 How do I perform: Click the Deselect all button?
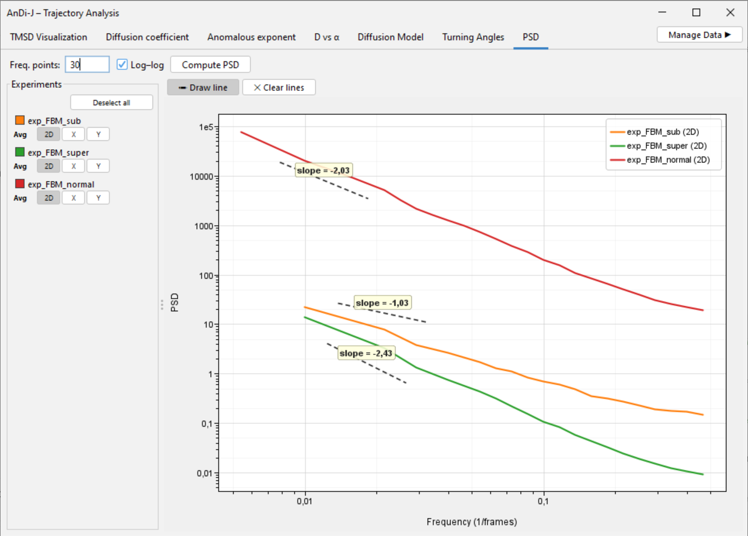[x=112, y=102]
